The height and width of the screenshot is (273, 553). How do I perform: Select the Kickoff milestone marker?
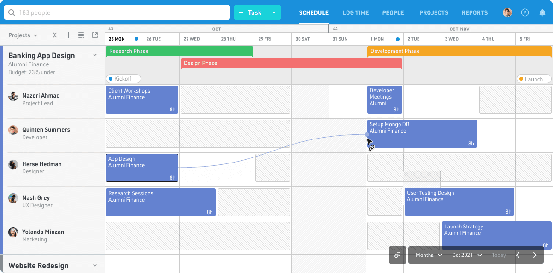click(x=123, y=79)
